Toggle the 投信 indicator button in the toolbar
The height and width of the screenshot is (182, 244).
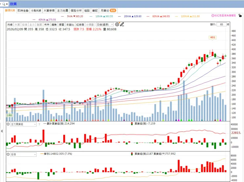[24, 25]
